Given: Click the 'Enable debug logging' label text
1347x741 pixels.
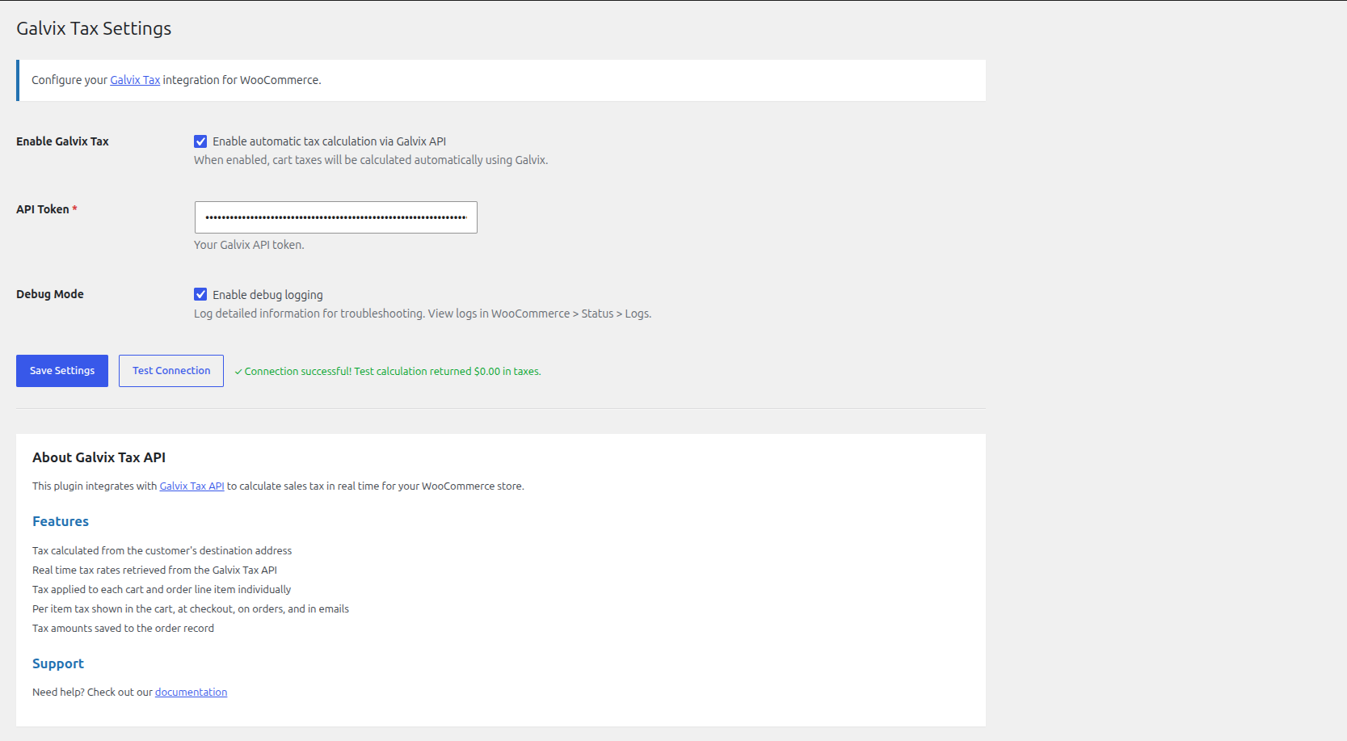Looking at the screenshot, I should click(x=267, y=295).
